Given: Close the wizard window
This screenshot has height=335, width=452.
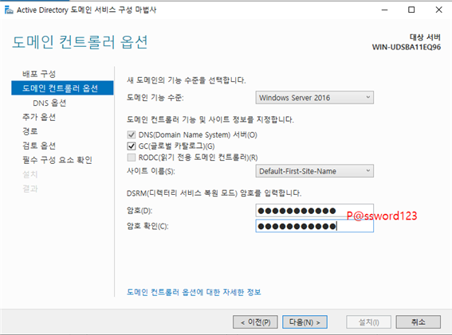Looking at the screenshot, I should [x=438, y=10].
